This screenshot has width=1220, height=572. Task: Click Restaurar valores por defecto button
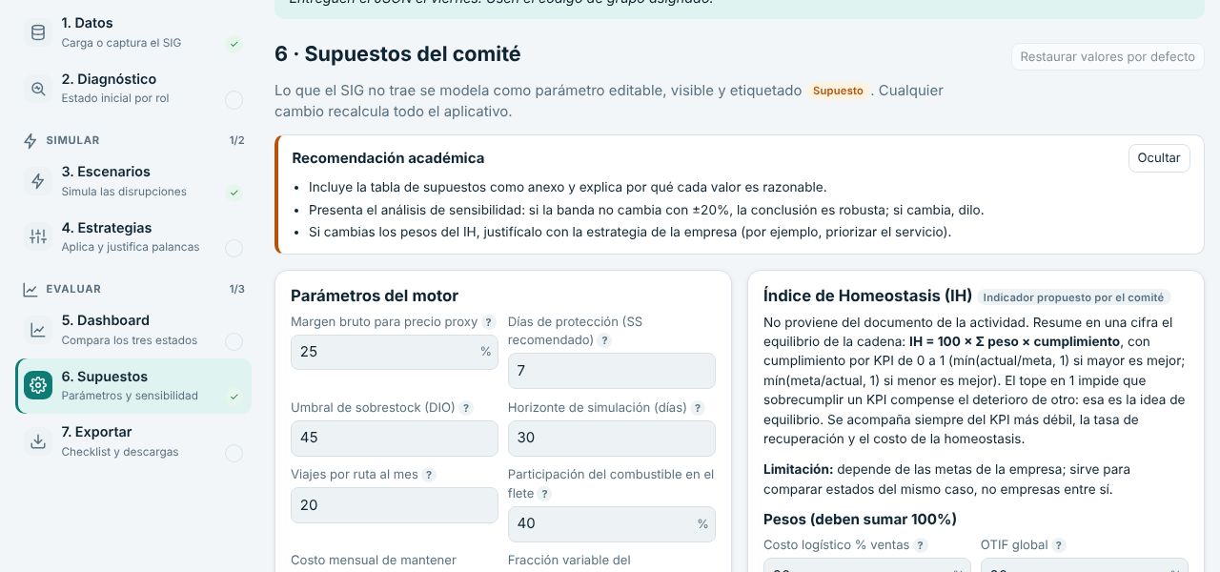[x=1108, y=57]
